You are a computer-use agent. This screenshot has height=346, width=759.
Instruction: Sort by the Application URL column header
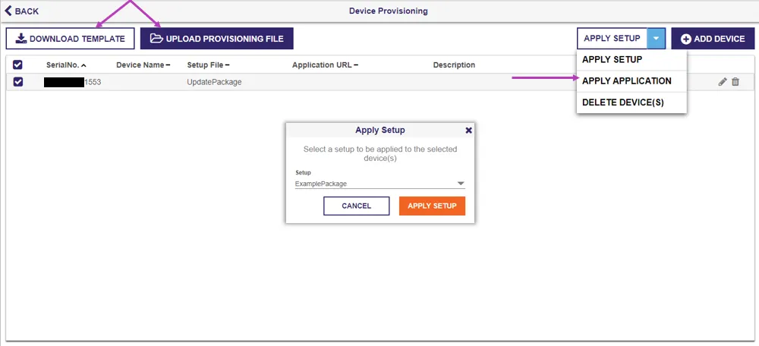tap(325, 64)
